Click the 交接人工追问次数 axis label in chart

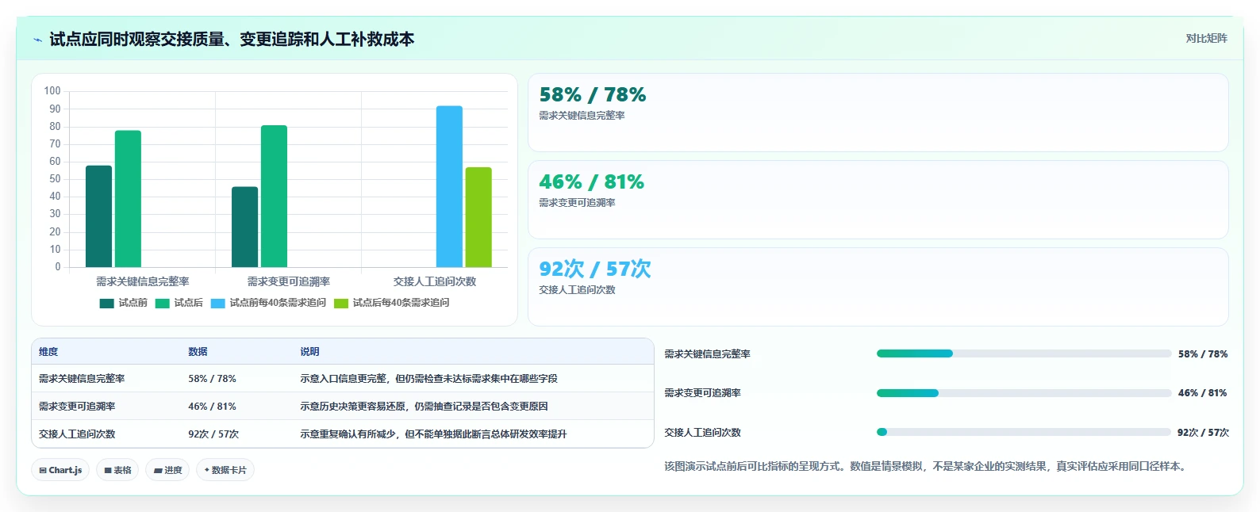click(435, 281)
